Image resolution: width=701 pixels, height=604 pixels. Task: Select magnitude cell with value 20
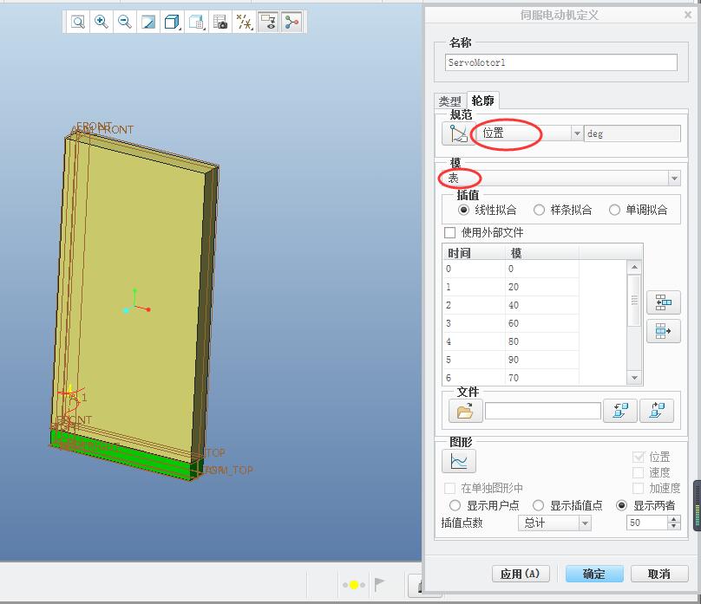pos(542,287)
